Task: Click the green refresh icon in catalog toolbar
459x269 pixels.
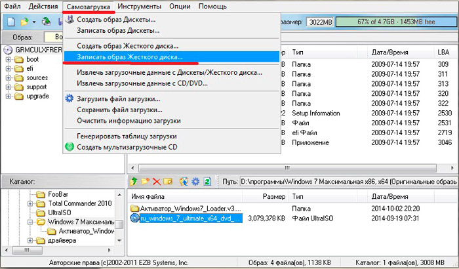Action: 207,182
